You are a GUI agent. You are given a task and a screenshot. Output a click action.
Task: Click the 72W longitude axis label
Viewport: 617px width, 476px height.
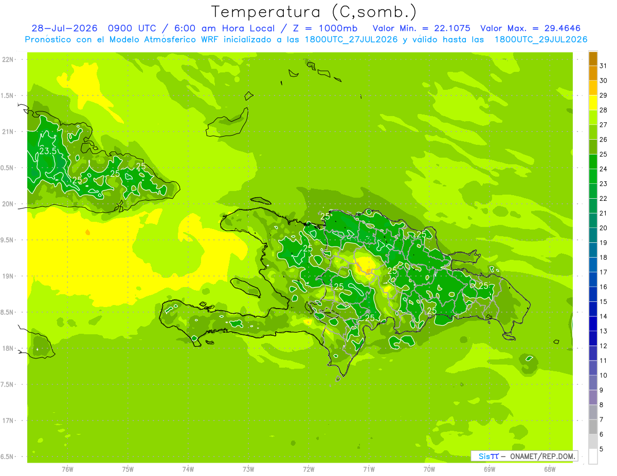308,469
